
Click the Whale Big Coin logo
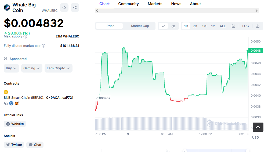click(7, 7)
